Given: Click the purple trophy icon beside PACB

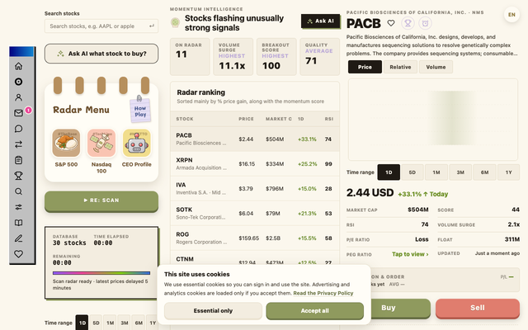Looking at the screenshot, I should click(408, 23).
